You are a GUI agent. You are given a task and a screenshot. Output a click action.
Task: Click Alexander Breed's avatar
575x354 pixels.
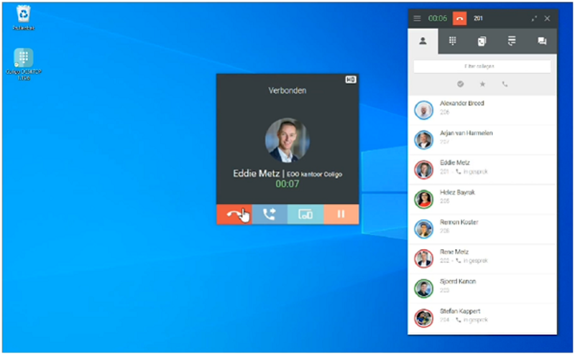(423, 110)
